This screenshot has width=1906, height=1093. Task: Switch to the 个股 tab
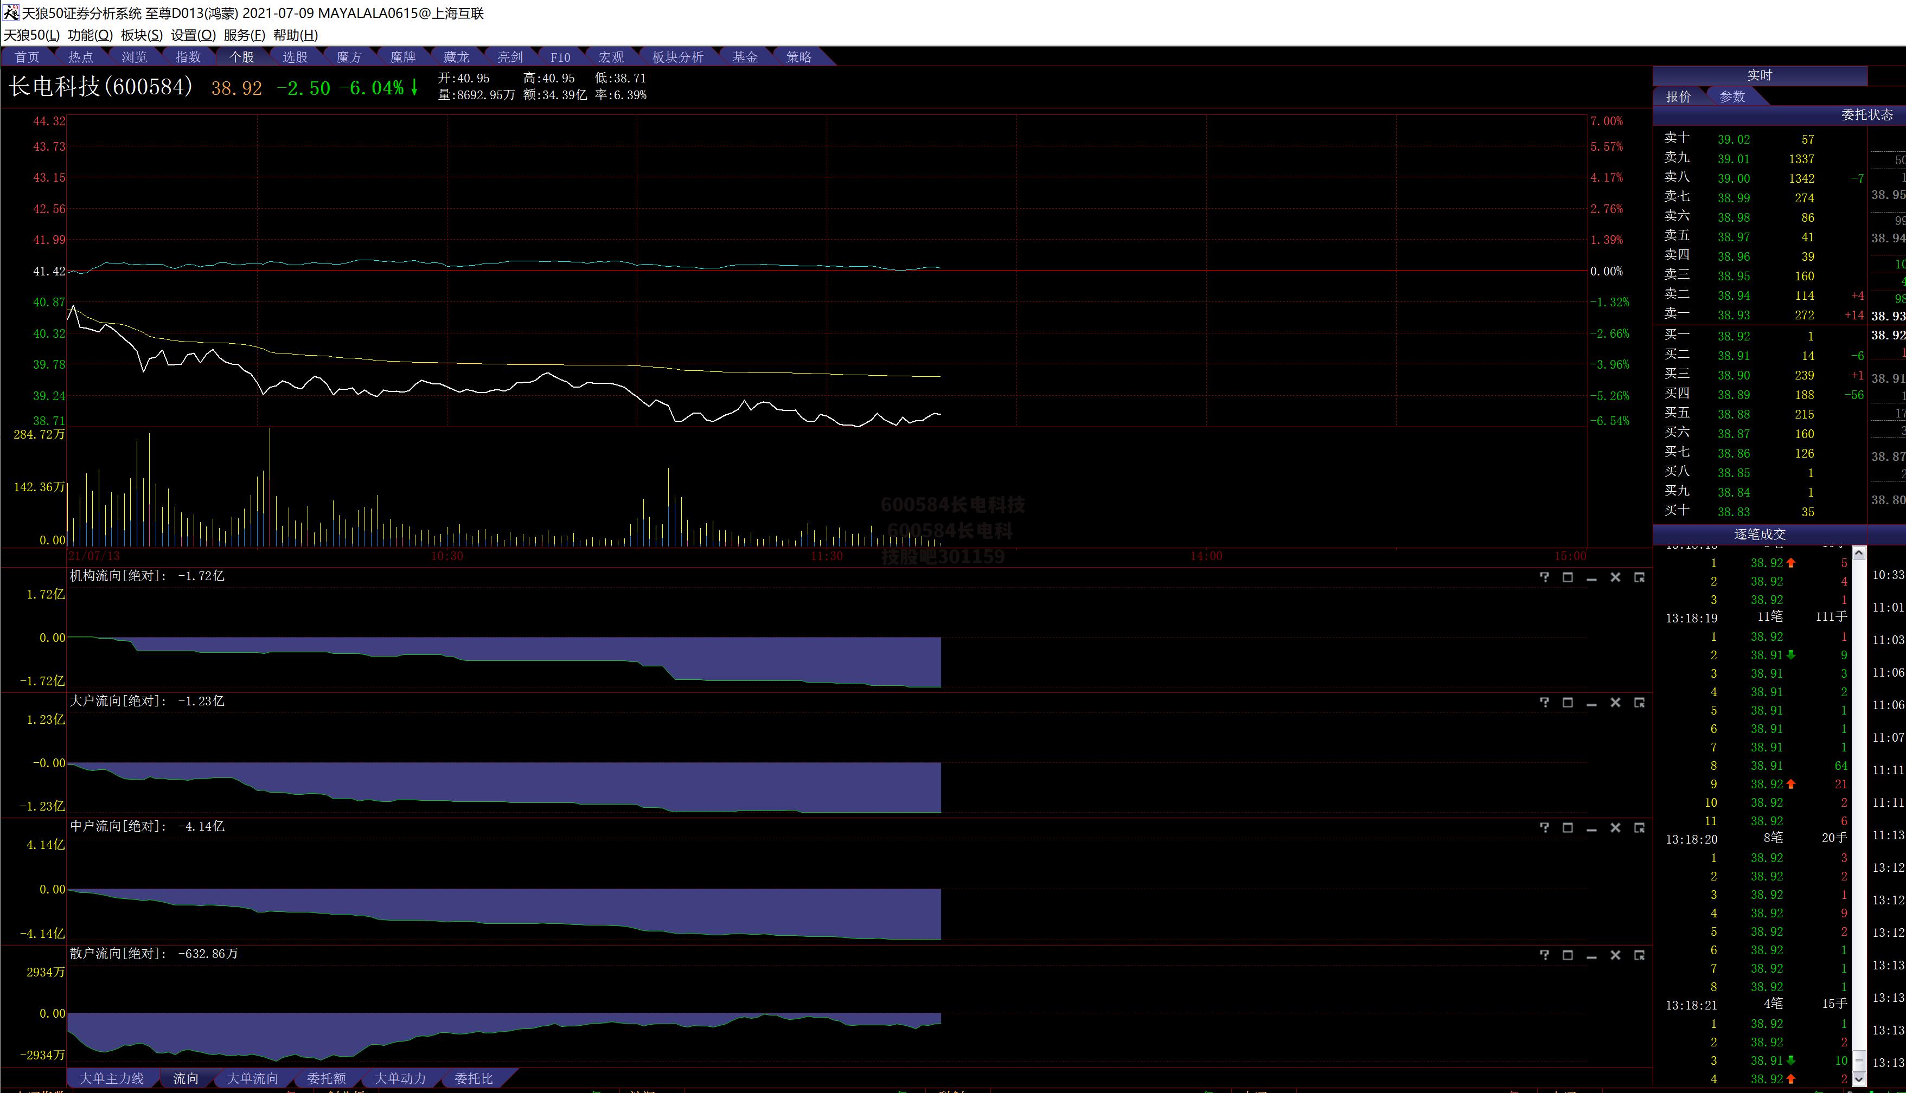[x=242, y=57]
